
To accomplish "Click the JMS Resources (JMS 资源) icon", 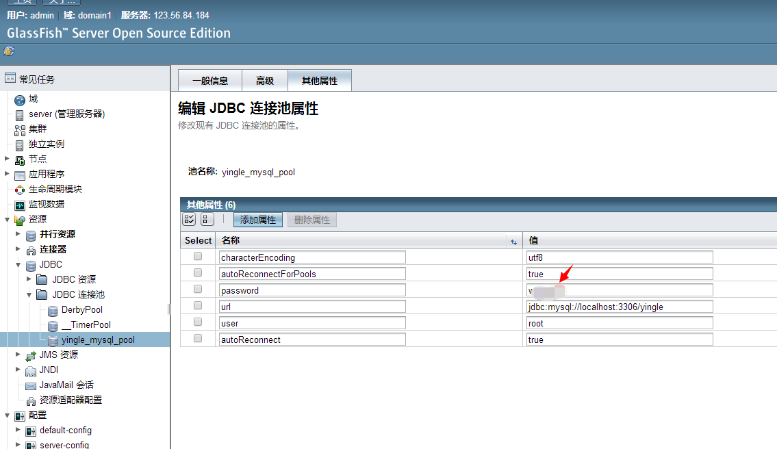I will (31, 356).
